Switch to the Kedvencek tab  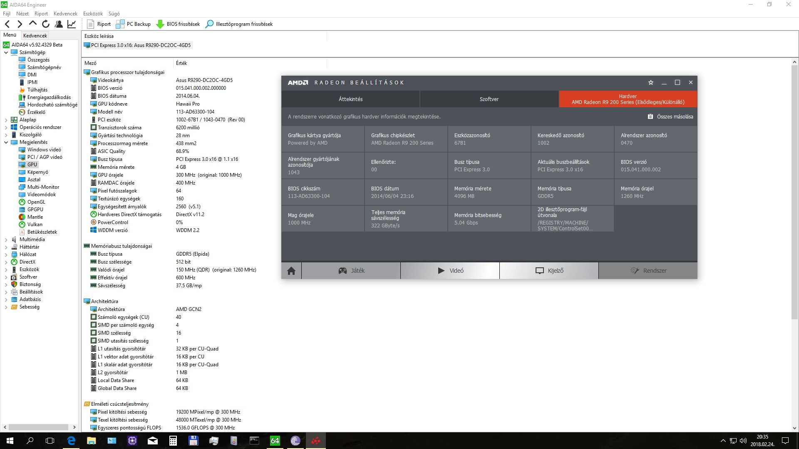pyautogui.click(x=35, y=35)
